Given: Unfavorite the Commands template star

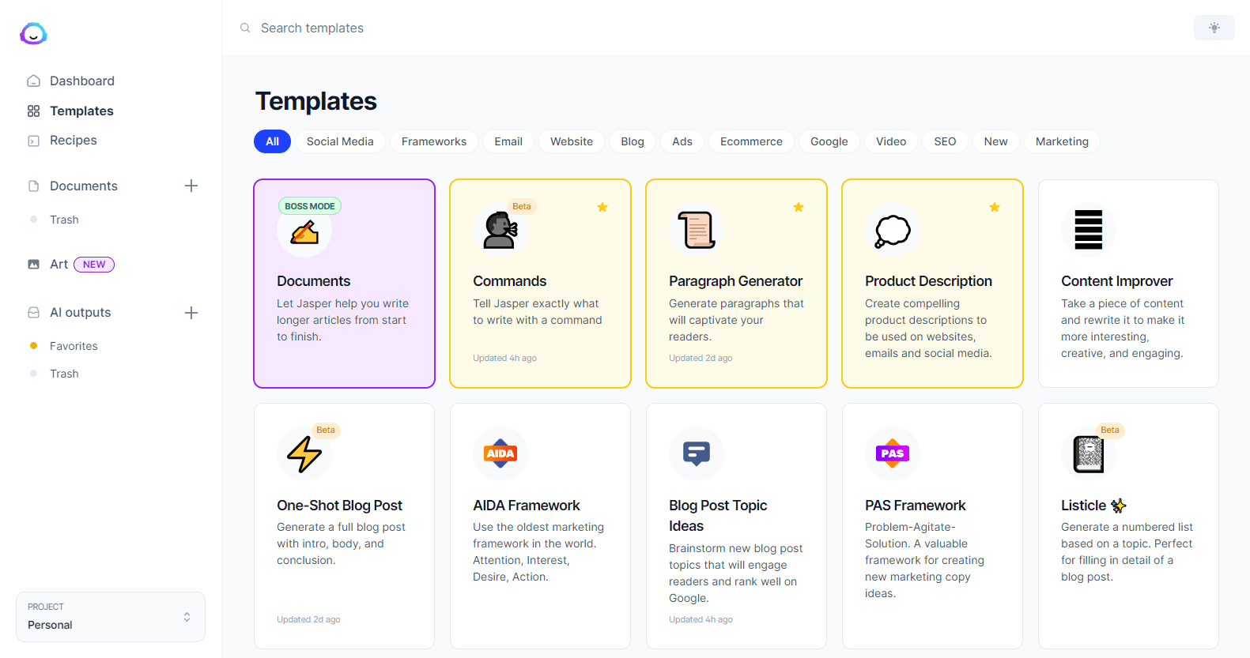Looking at the screenshot, I should 602,207.
